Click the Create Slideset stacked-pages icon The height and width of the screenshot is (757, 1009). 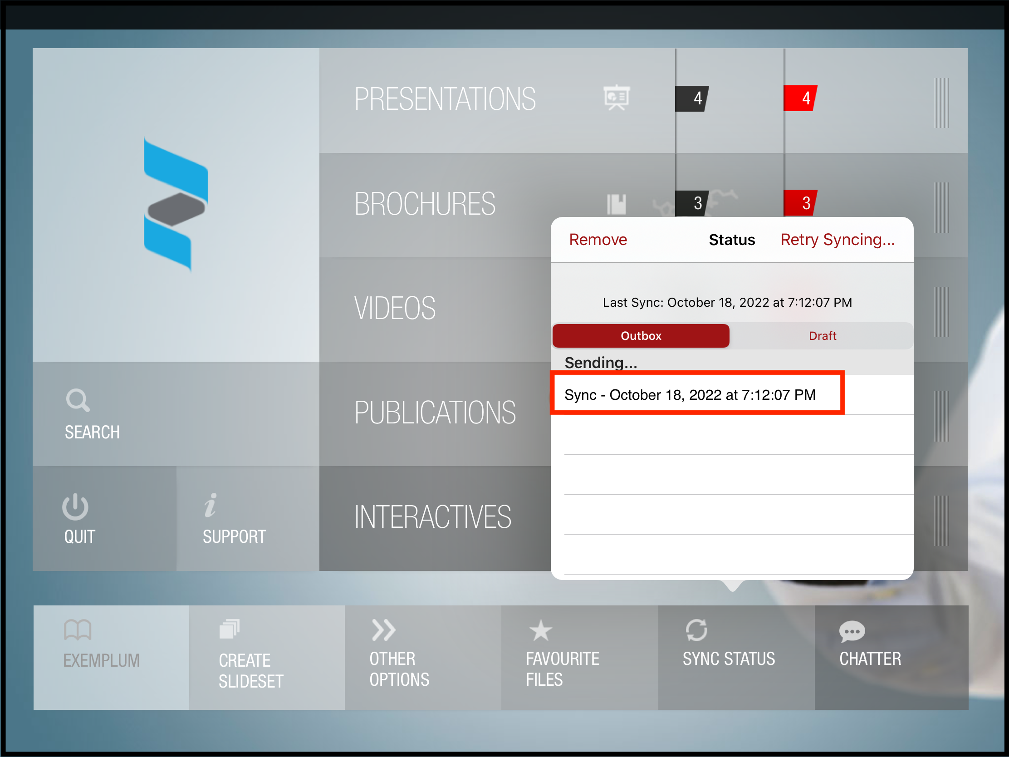pyautogui.click(x=230, y=628)
